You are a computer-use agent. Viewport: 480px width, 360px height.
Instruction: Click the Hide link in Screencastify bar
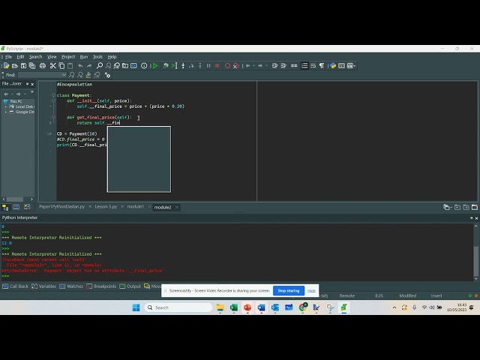(x=311, y=291)
